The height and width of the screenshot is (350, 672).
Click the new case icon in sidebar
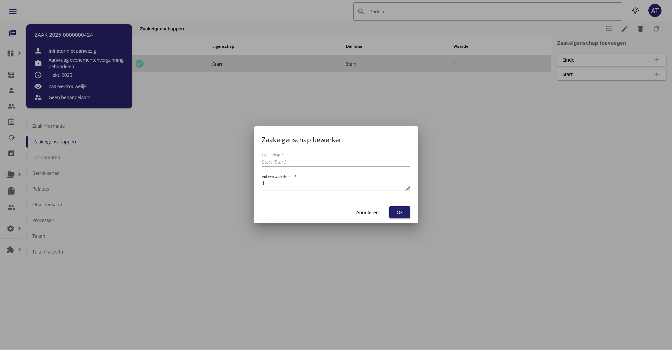click(x=12, y=33)
